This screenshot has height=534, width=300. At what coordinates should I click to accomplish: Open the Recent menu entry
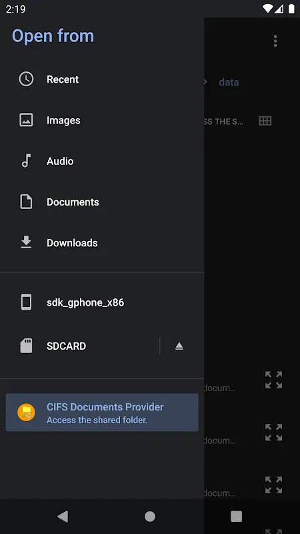point(102,79)
